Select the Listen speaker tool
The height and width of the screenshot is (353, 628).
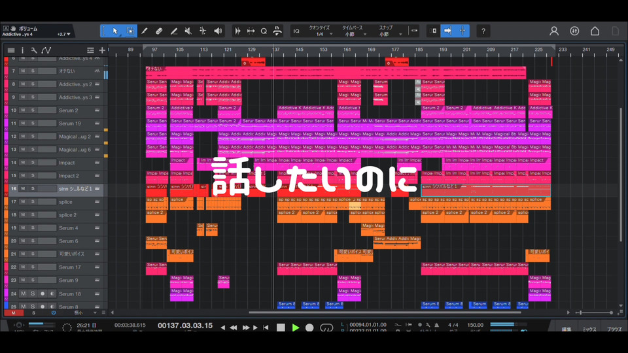[218, 31]
